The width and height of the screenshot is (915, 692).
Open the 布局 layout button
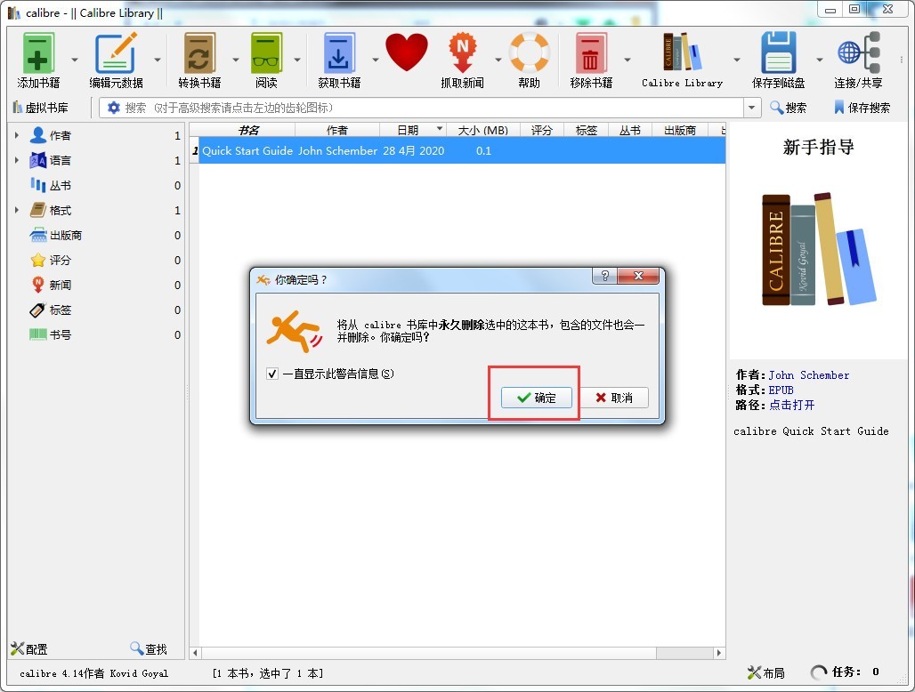(766, 672)
